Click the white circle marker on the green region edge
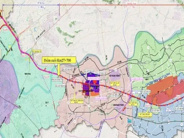 (131, 66)
